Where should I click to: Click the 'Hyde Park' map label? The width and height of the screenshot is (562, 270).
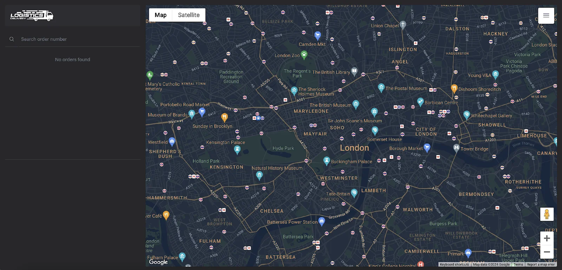(x=283, y=148)
